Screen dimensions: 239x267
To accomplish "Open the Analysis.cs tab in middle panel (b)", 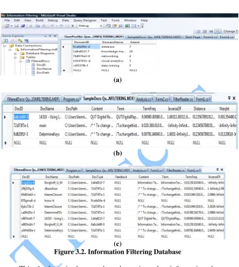I will point(145,99).
